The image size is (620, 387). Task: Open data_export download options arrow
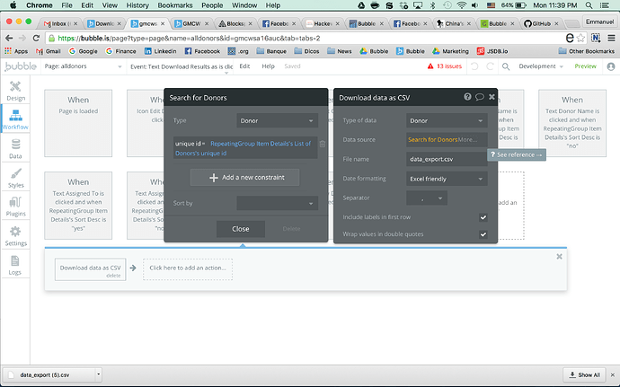[99, 374]
